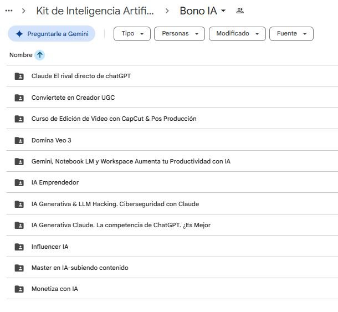The width and height of the screenshot is (338, 312).
Task: Open the Modificado filter dropdown
Action: [237, 34]
